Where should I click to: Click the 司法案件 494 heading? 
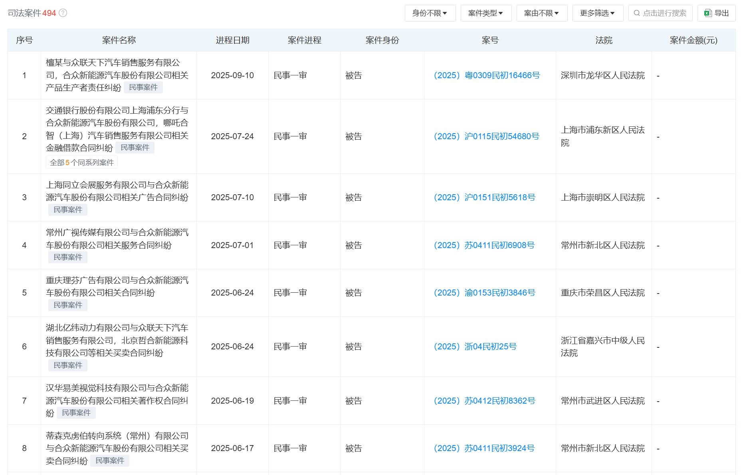click(x=32, y=13)
